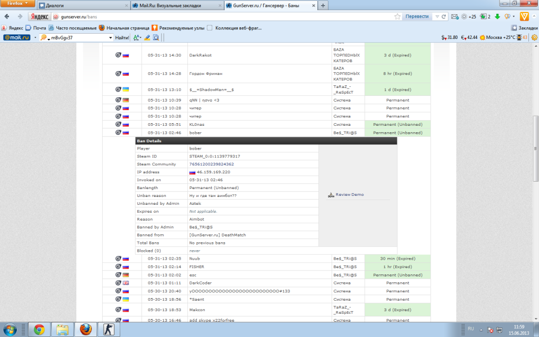Open the Firefox main menu dropdown

[17, 4]
